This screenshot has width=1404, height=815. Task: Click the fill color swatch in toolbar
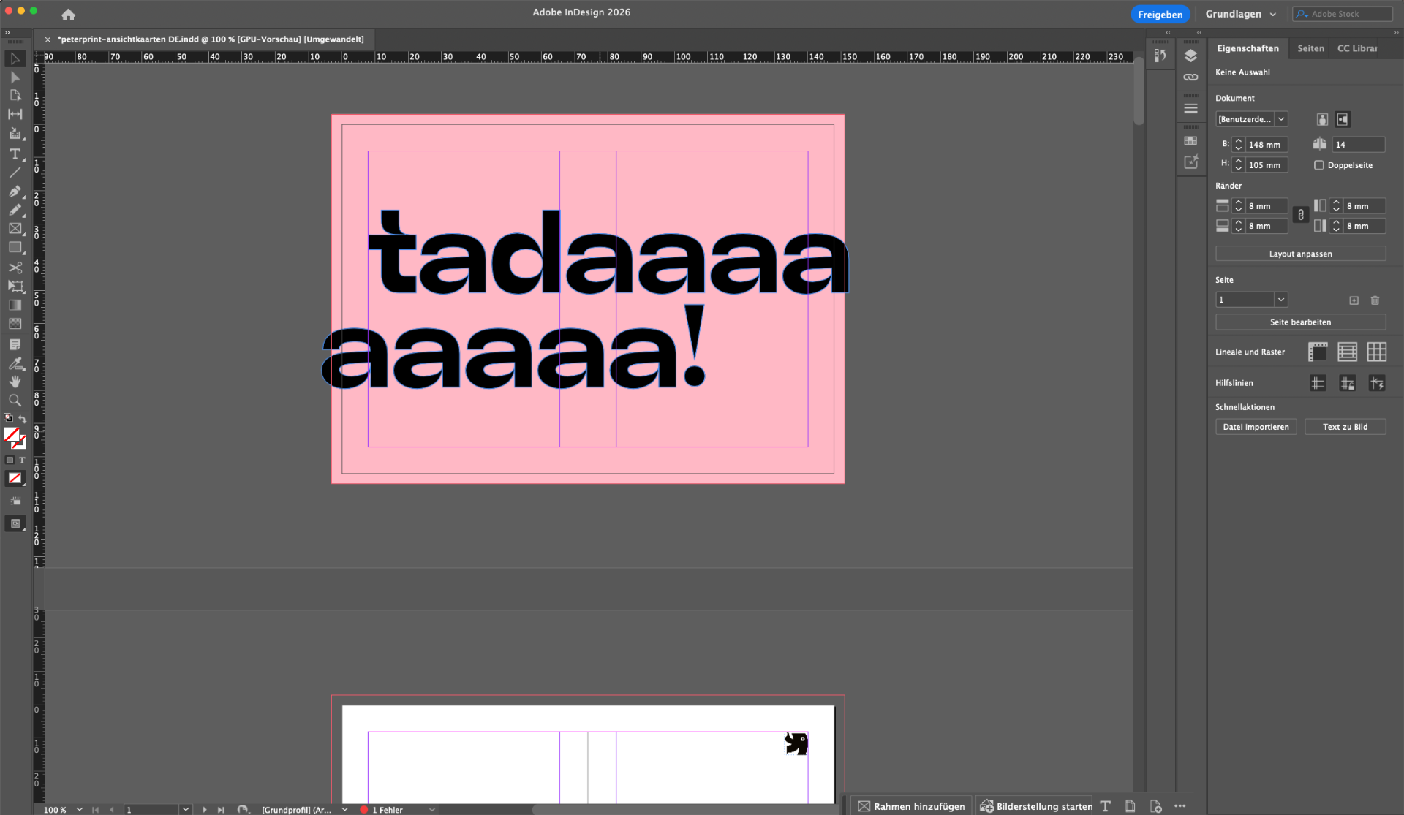pyautogui.click(x=11, y=435)
